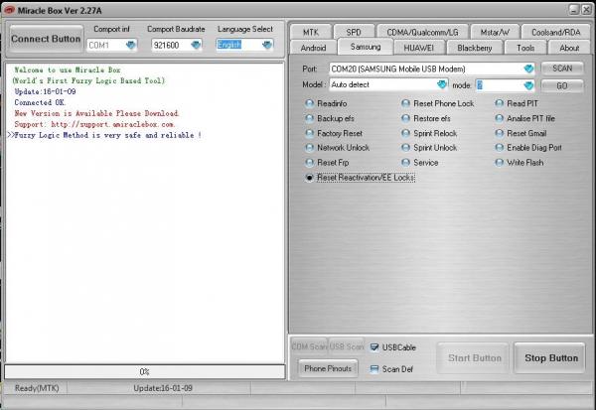Click Ready(MTK) in the status bar

(37, 388)
